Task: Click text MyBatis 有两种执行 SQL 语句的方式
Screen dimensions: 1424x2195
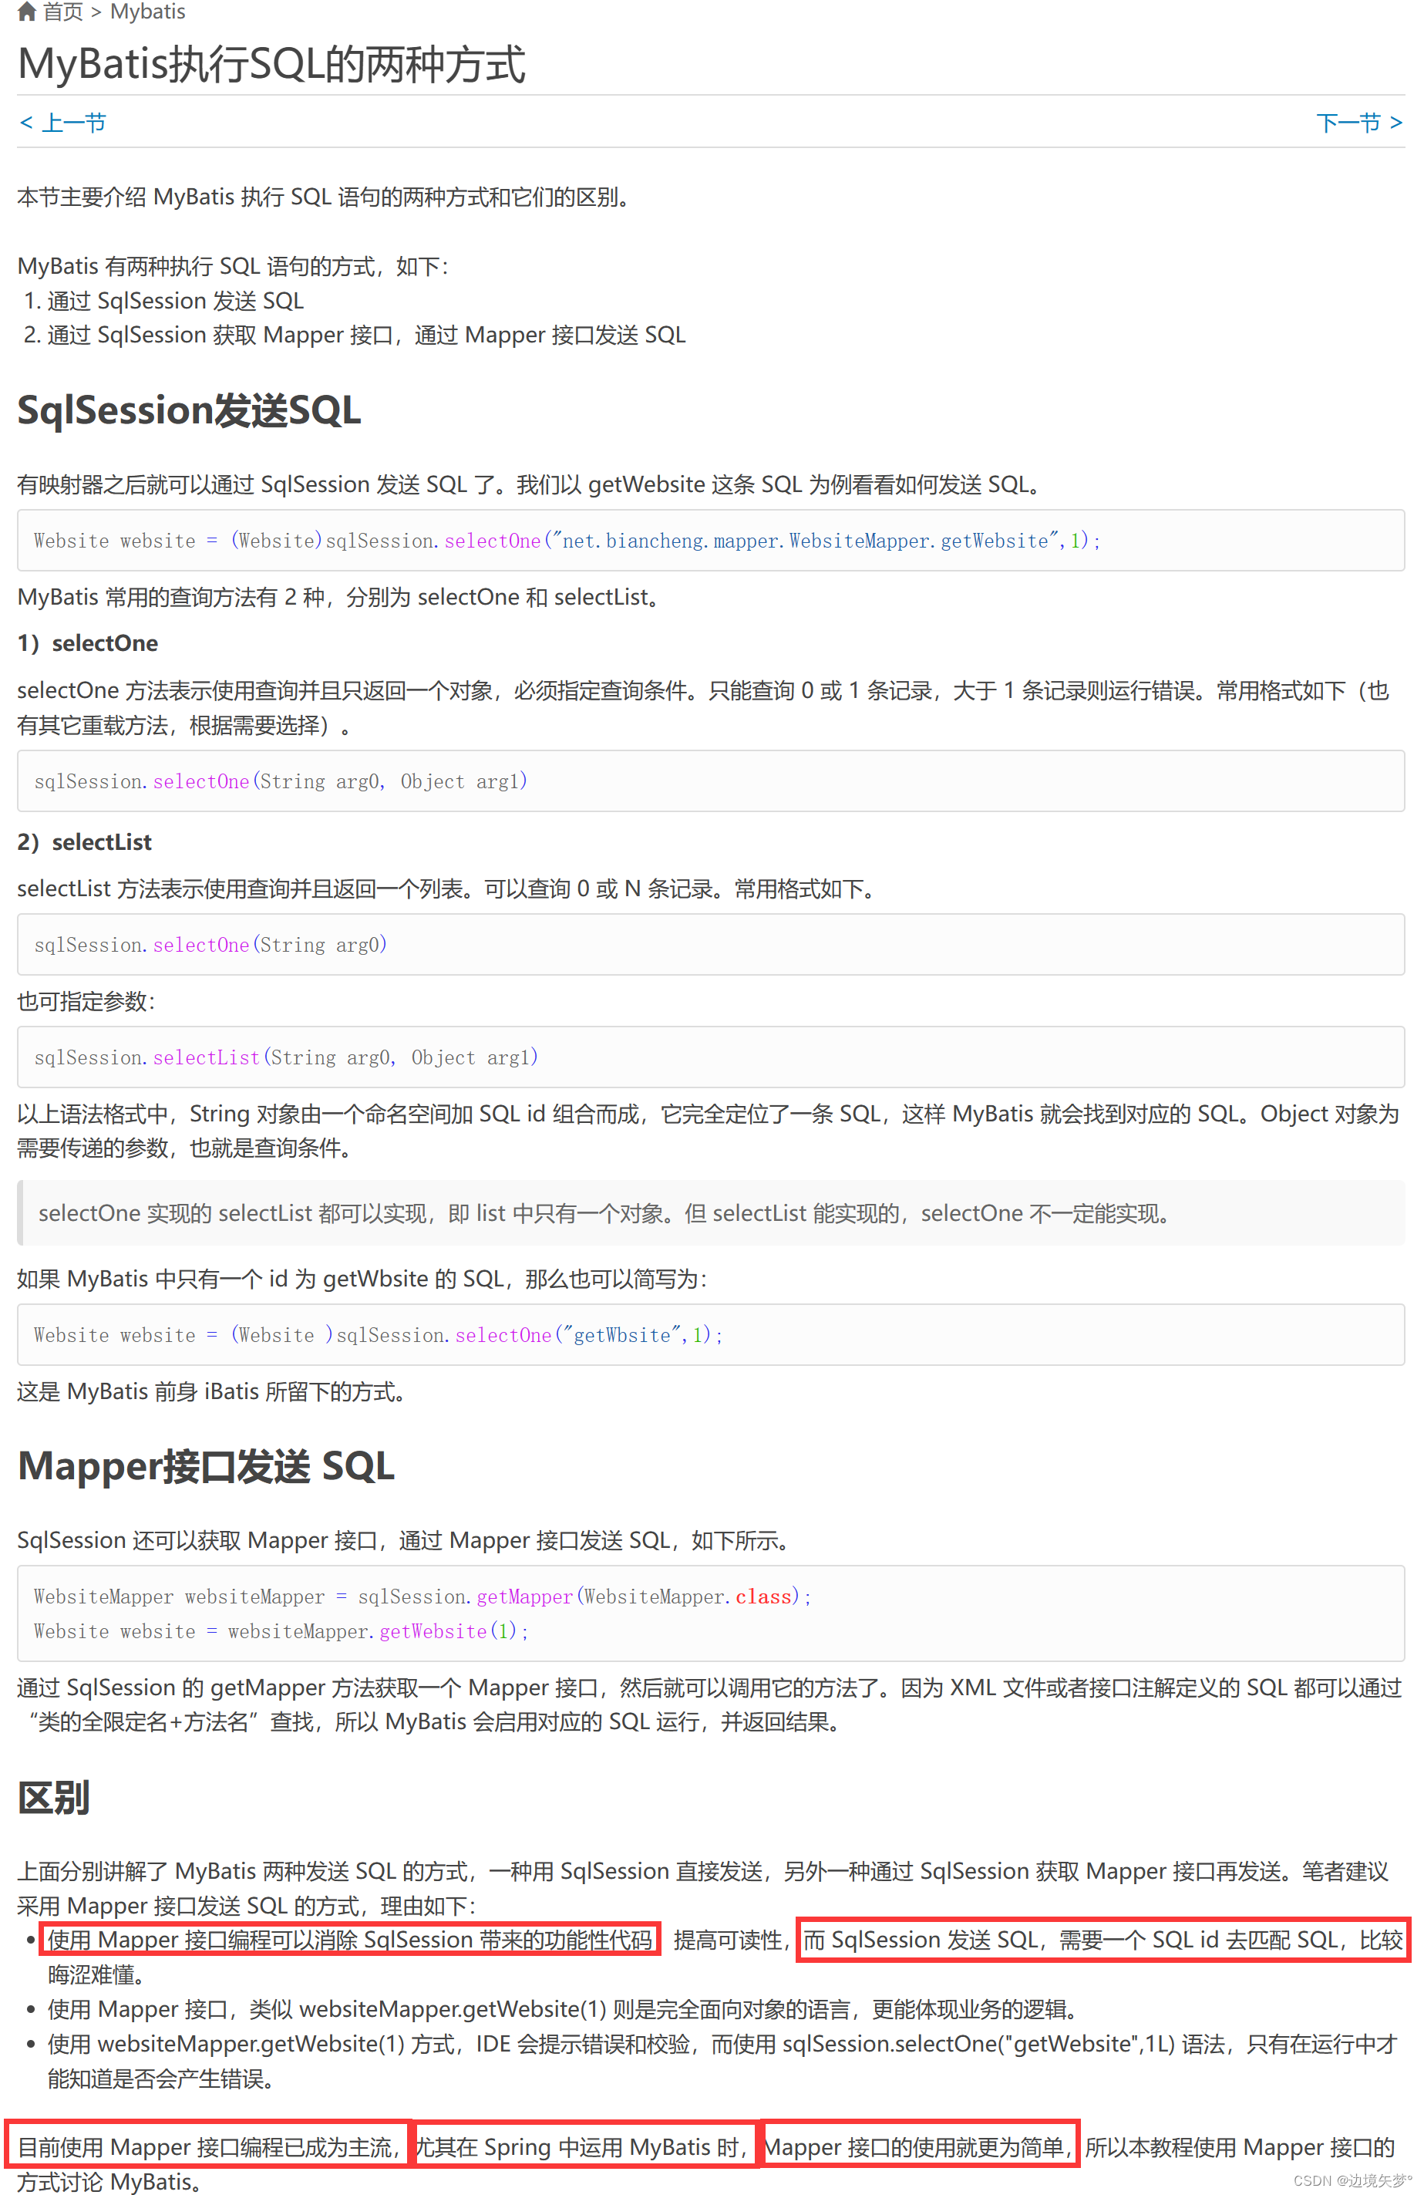Action: point(233,265)
